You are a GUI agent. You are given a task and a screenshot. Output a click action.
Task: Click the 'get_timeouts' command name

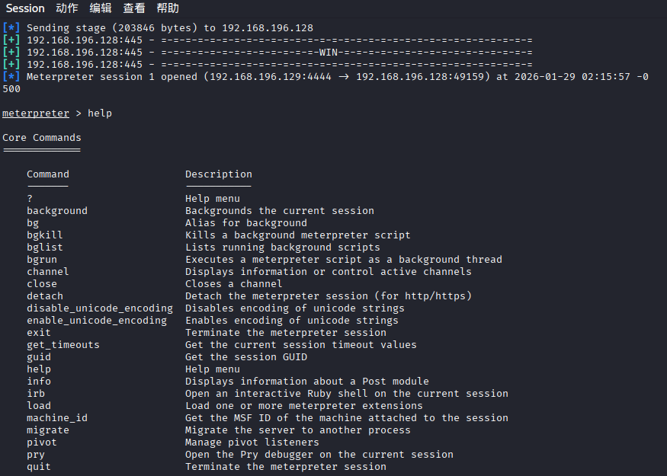[63, 345]
